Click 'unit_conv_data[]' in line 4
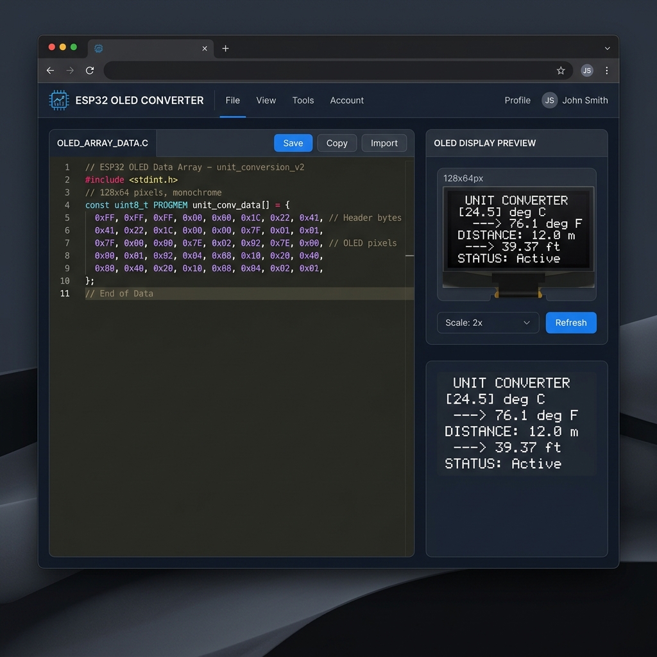The width and height of the screenshot is (657, 657). click(231, 205)
